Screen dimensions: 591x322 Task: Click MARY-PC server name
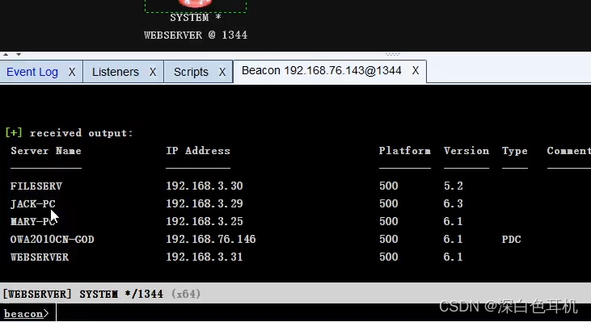pos(33,222)
